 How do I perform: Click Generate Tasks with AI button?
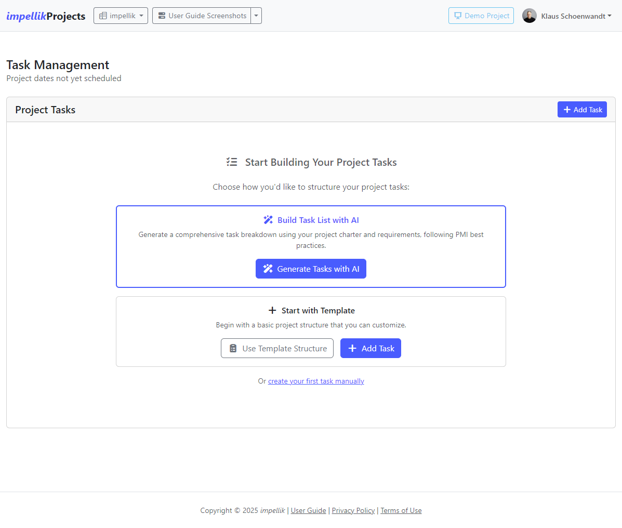(311, 269)
